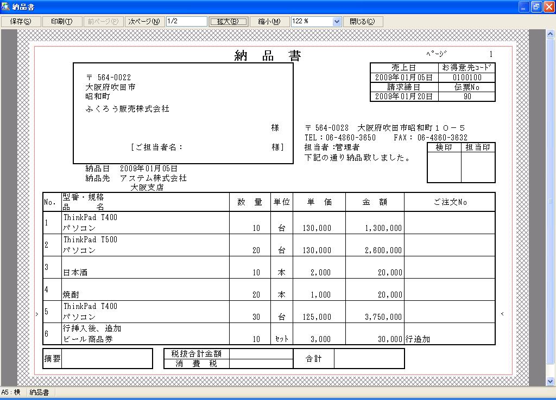This screenshot has width=556, height=400.
Task: Click the 焼酎 item in row 4
Action: [x=71, y=294]
